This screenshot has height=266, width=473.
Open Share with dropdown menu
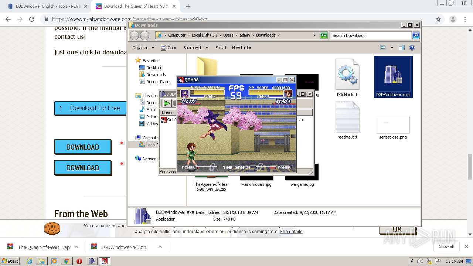click(x=196, y=48)
